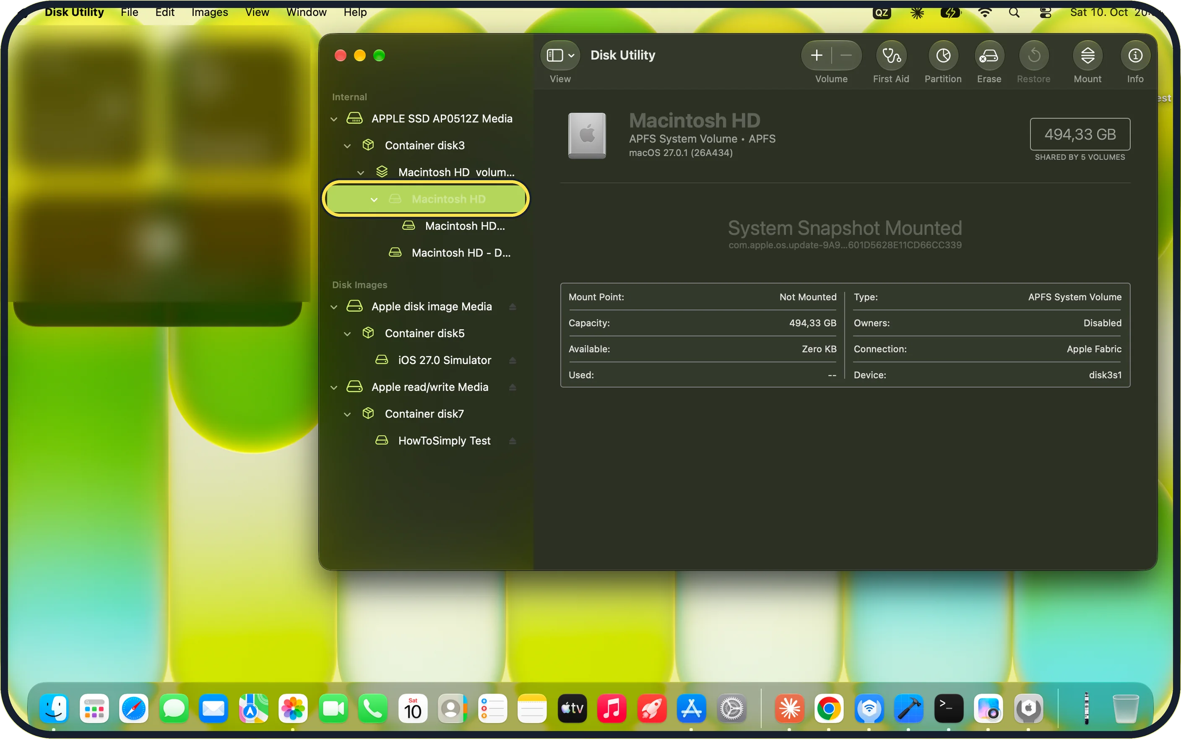Collapse Apple read/write Media chevron
Viewport: 1181px width, 739px height.
[x=334, y=388]
